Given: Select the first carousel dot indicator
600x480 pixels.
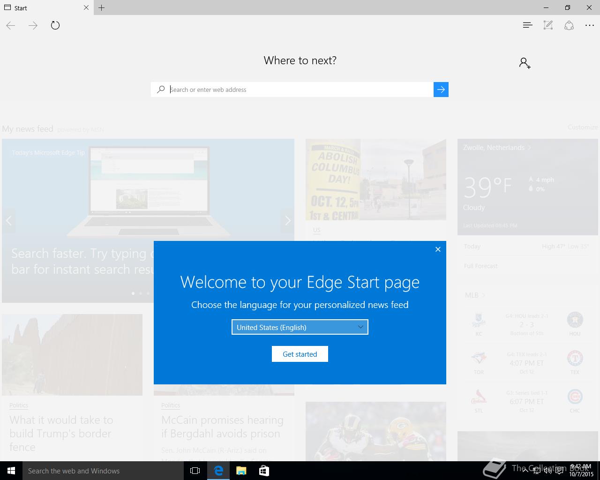Looking at the screenshot, I should tap(133, 293).
